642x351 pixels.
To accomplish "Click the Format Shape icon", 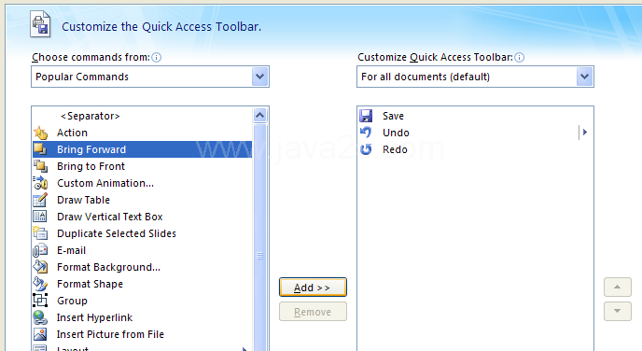I will 40,284.
